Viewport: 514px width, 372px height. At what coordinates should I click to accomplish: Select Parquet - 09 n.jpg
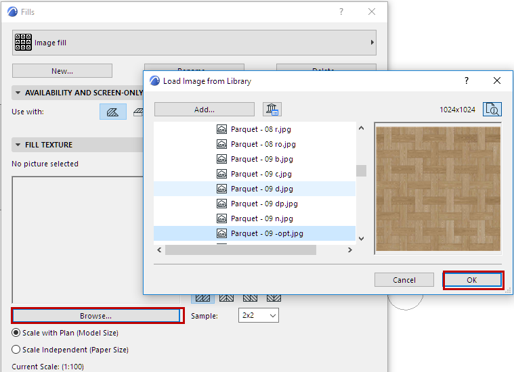(255, 218)
